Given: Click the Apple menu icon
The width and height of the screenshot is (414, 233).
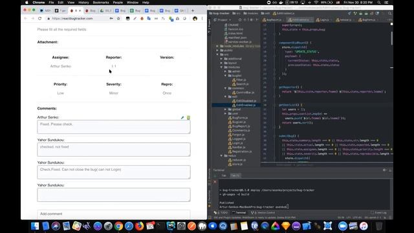Looking at the screenshot, I should 27,3.
